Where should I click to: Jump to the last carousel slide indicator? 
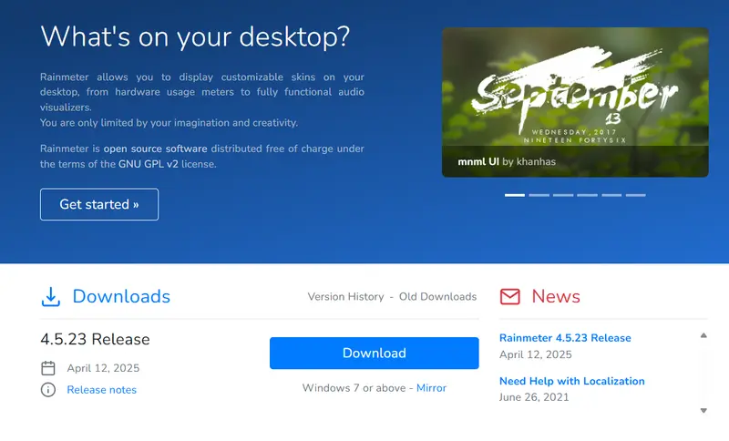click(x=635, y=195)
